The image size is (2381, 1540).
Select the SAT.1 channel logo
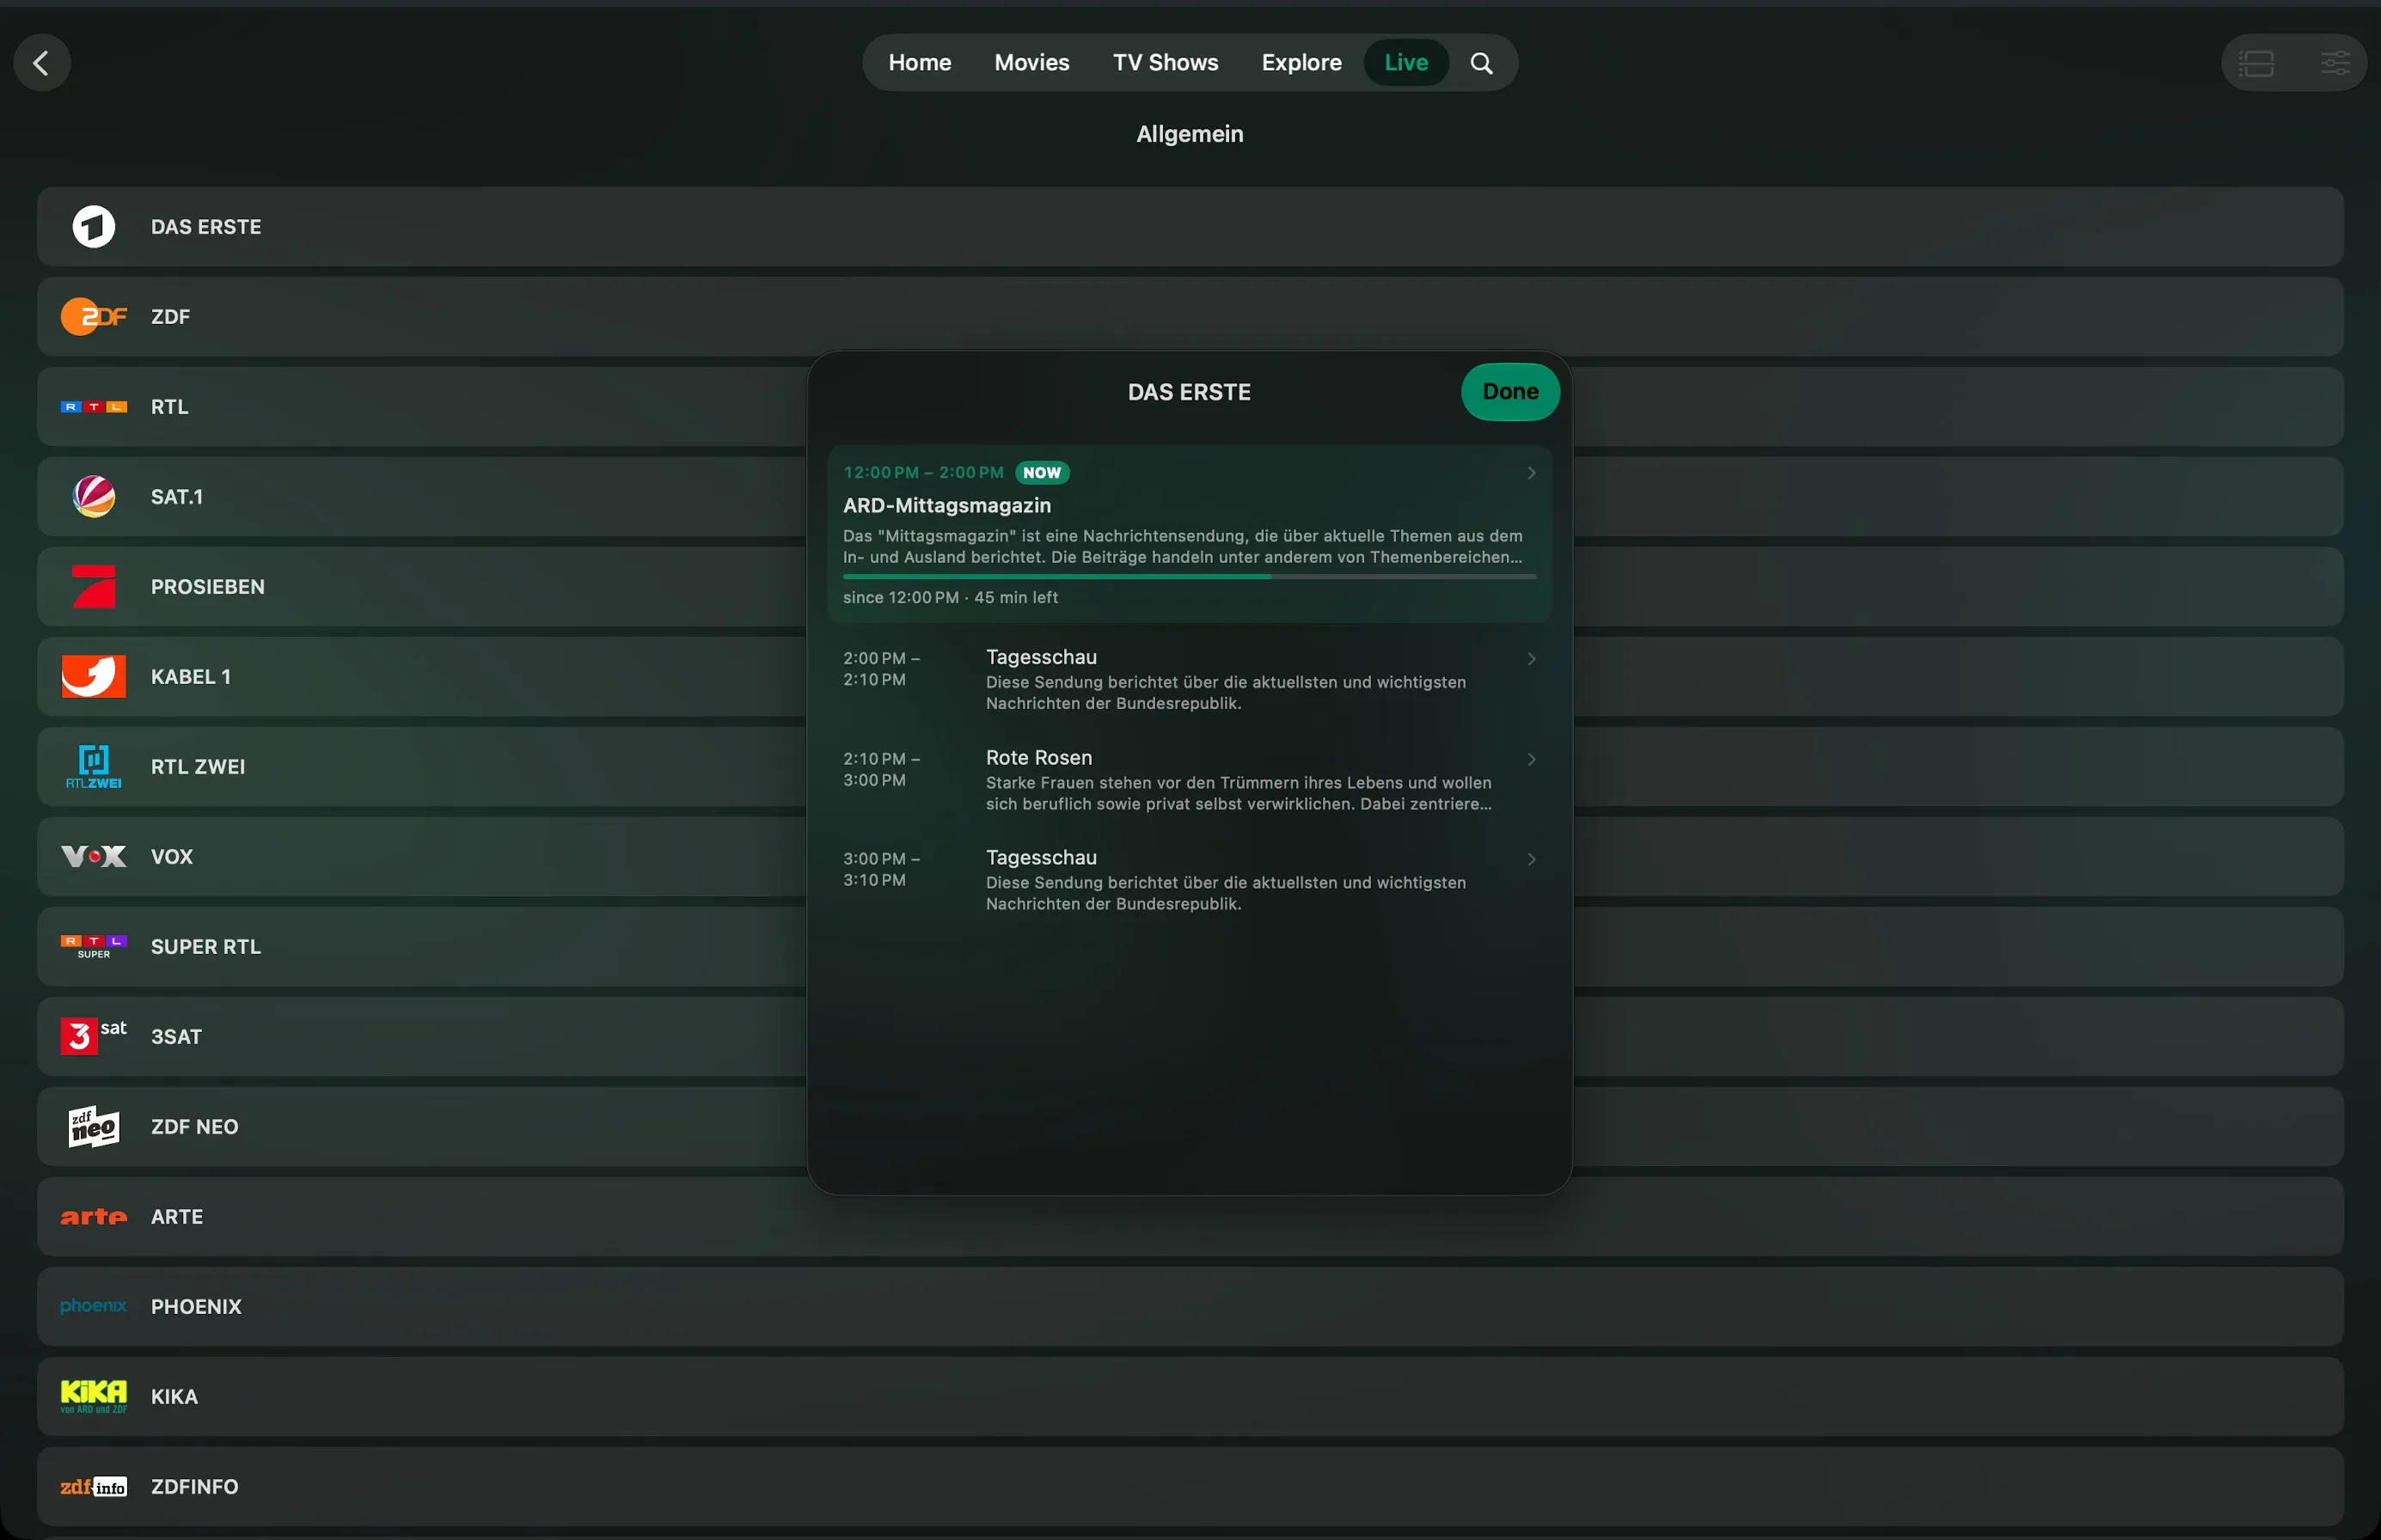pos(94,497)
